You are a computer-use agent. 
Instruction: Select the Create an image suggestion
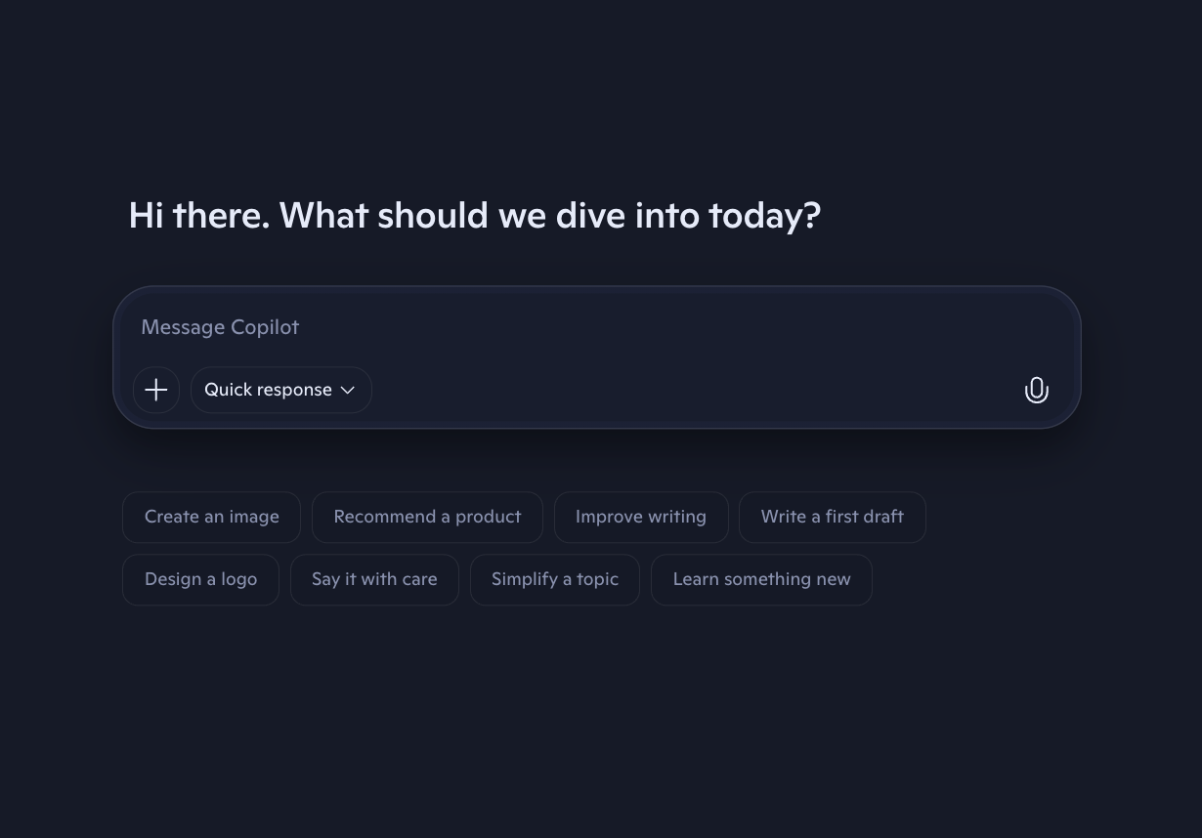click(211, 517)
